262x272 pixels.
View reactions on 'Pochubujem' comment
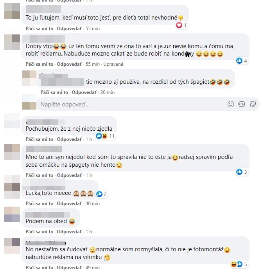[105, 136]
